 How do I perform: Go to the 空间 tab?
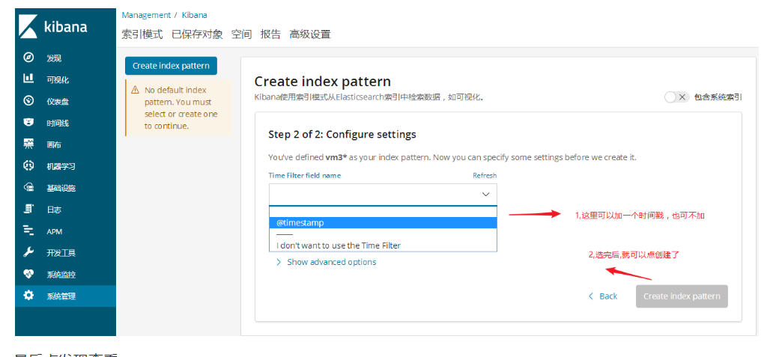[x=241, y=34]
